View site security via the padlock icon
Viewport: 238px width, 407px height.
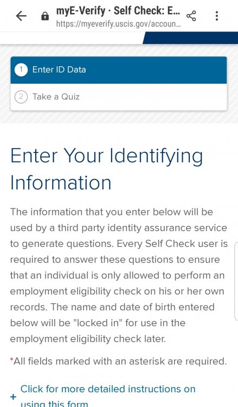pyautogui.click(x=45, y=16)
